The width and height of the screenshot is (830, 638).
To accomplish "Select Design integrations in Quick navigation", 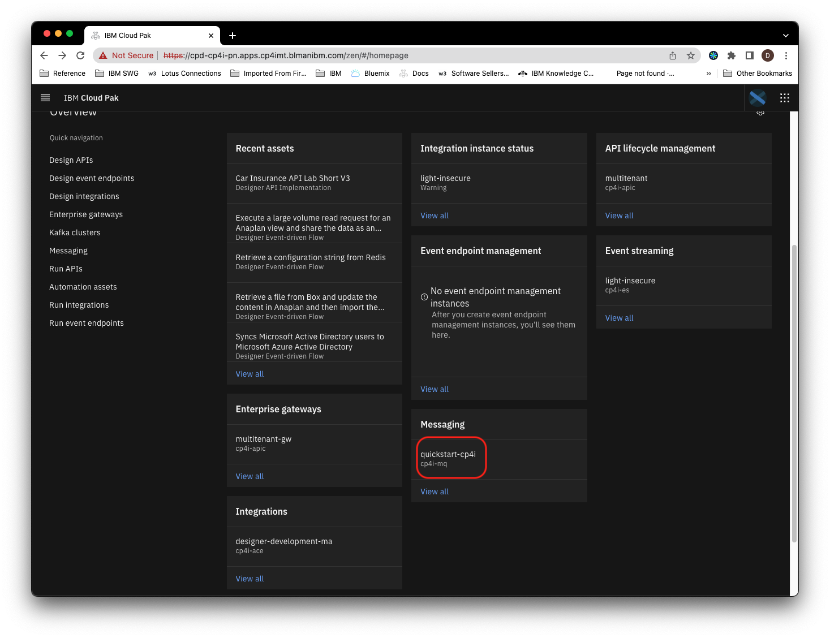I will (84, 196).
